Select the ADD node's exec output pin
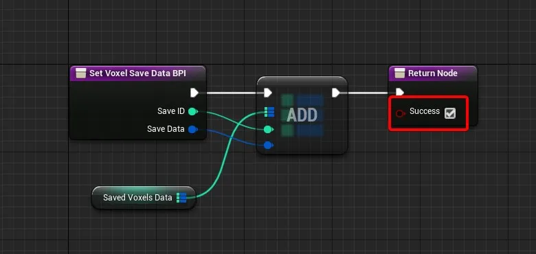 point(335,93)
